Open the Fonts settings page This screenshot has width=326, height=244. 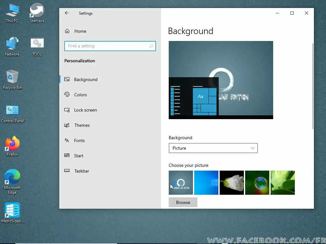(x=110, y=140)
